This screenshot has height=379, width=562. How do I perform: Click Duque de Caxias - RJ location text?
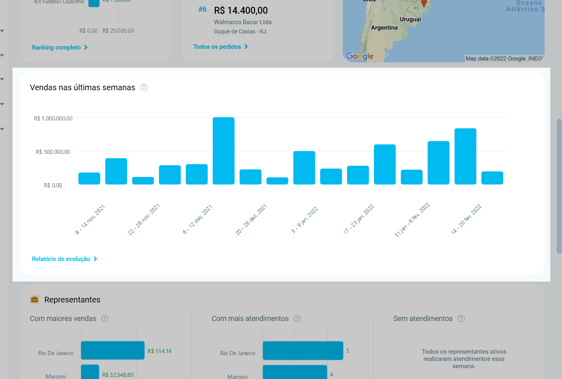coord(240,31)
